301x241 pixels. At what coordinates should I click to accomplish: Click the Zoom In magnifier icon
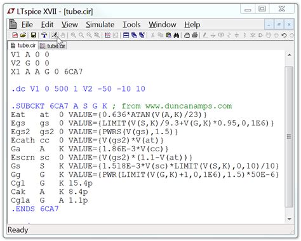pos(73,35)
